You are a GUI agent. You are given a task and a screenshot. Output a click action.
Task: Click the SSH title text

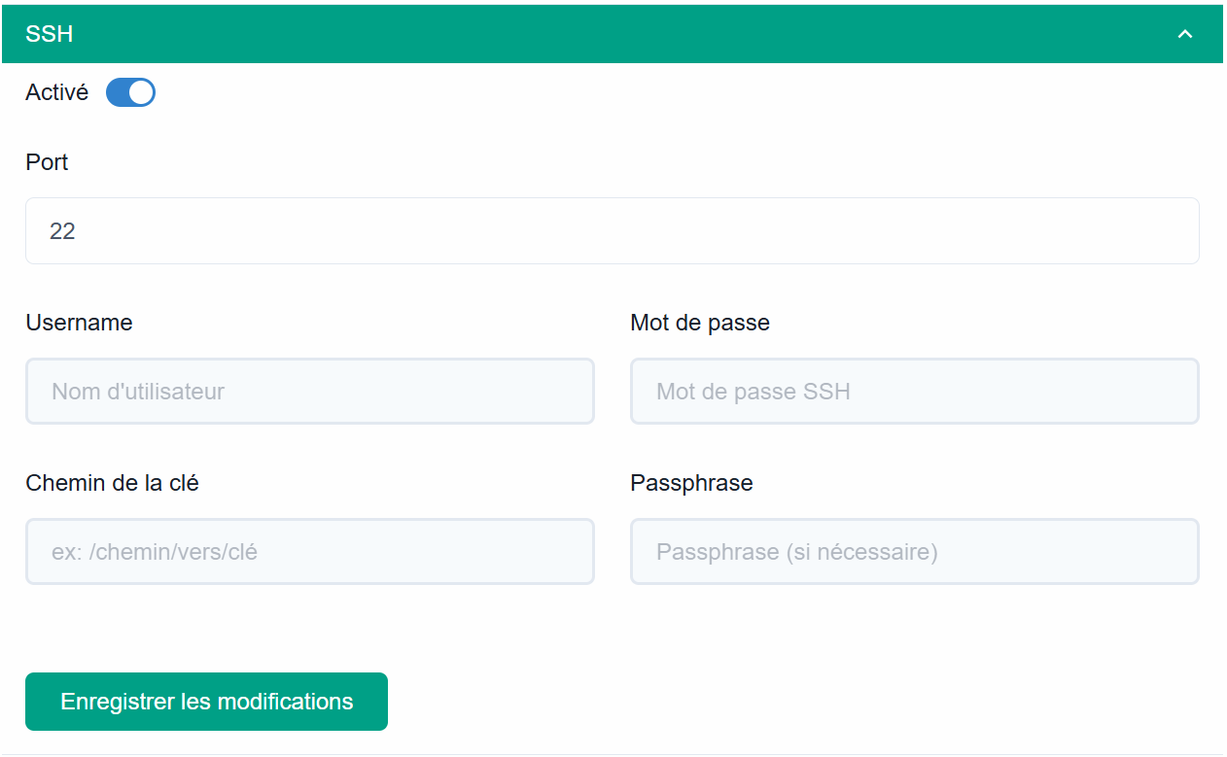point(50,34)
